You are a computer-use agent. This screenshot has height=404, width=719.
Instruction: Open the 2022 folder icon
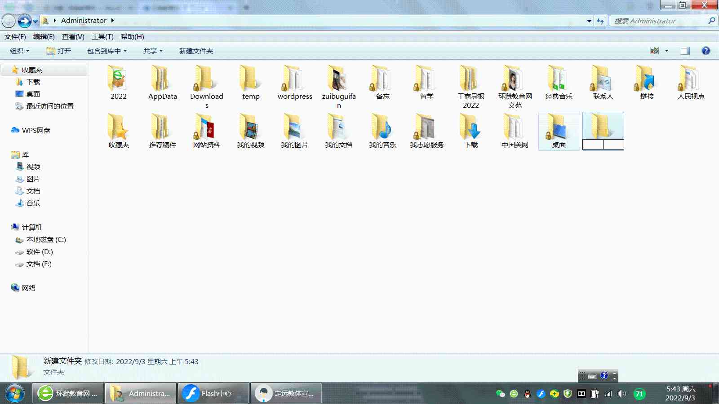point(118,79)
